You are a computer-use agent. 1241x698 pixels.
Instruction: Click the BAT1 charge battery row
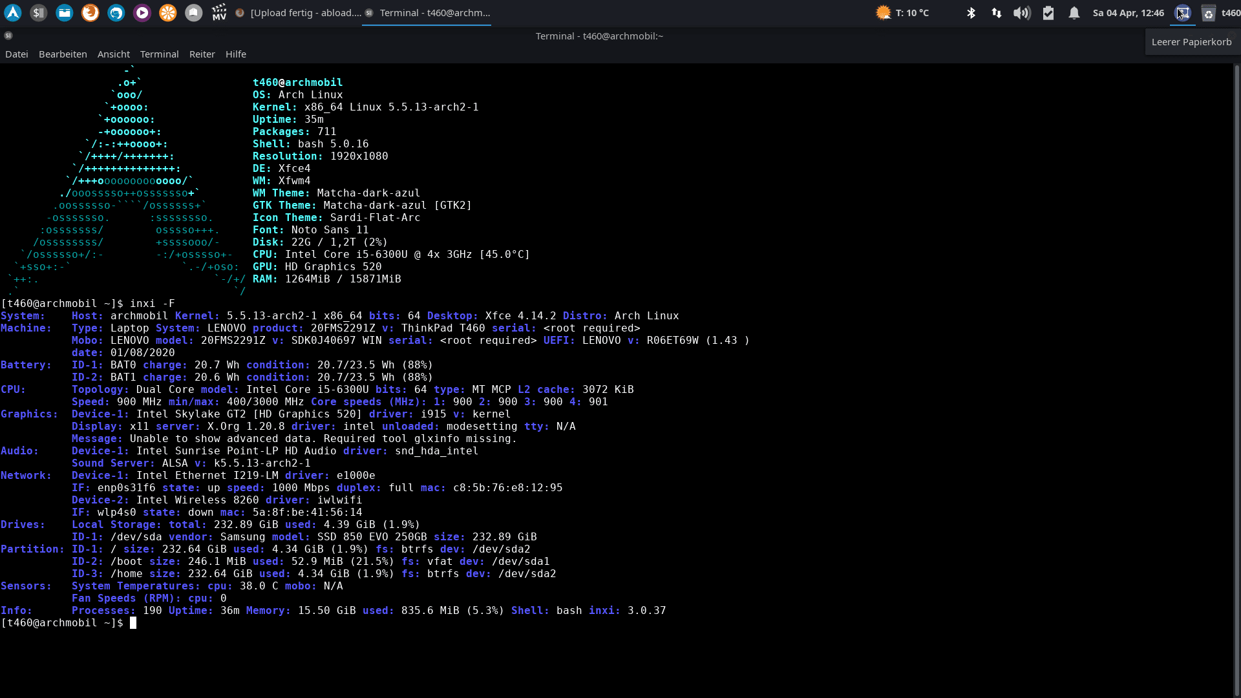pyautogui.click(x=252, y=377)
